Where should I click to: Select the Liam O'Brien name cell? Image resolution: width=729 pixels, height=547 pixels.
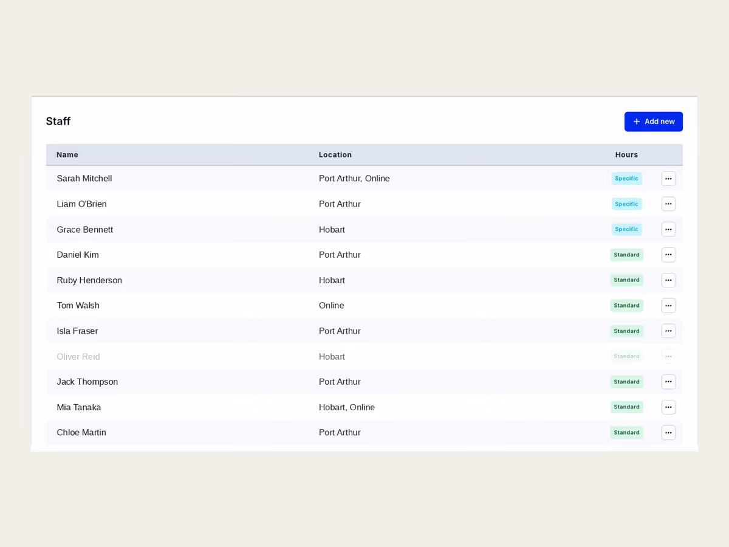(81, 204)
